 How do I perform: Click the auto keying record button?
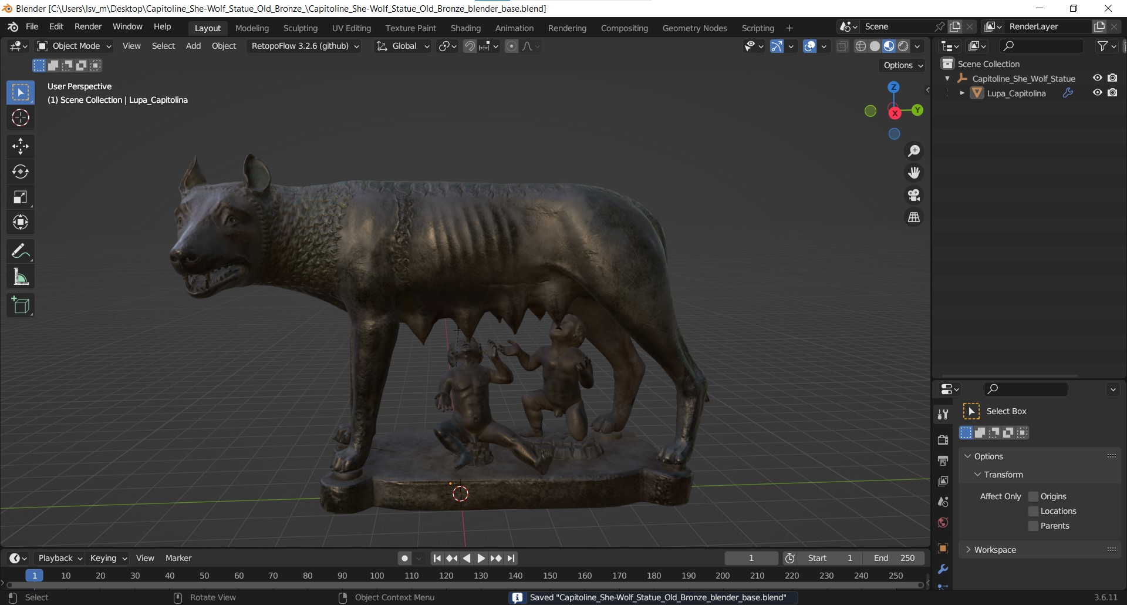[x=404, y=558]
